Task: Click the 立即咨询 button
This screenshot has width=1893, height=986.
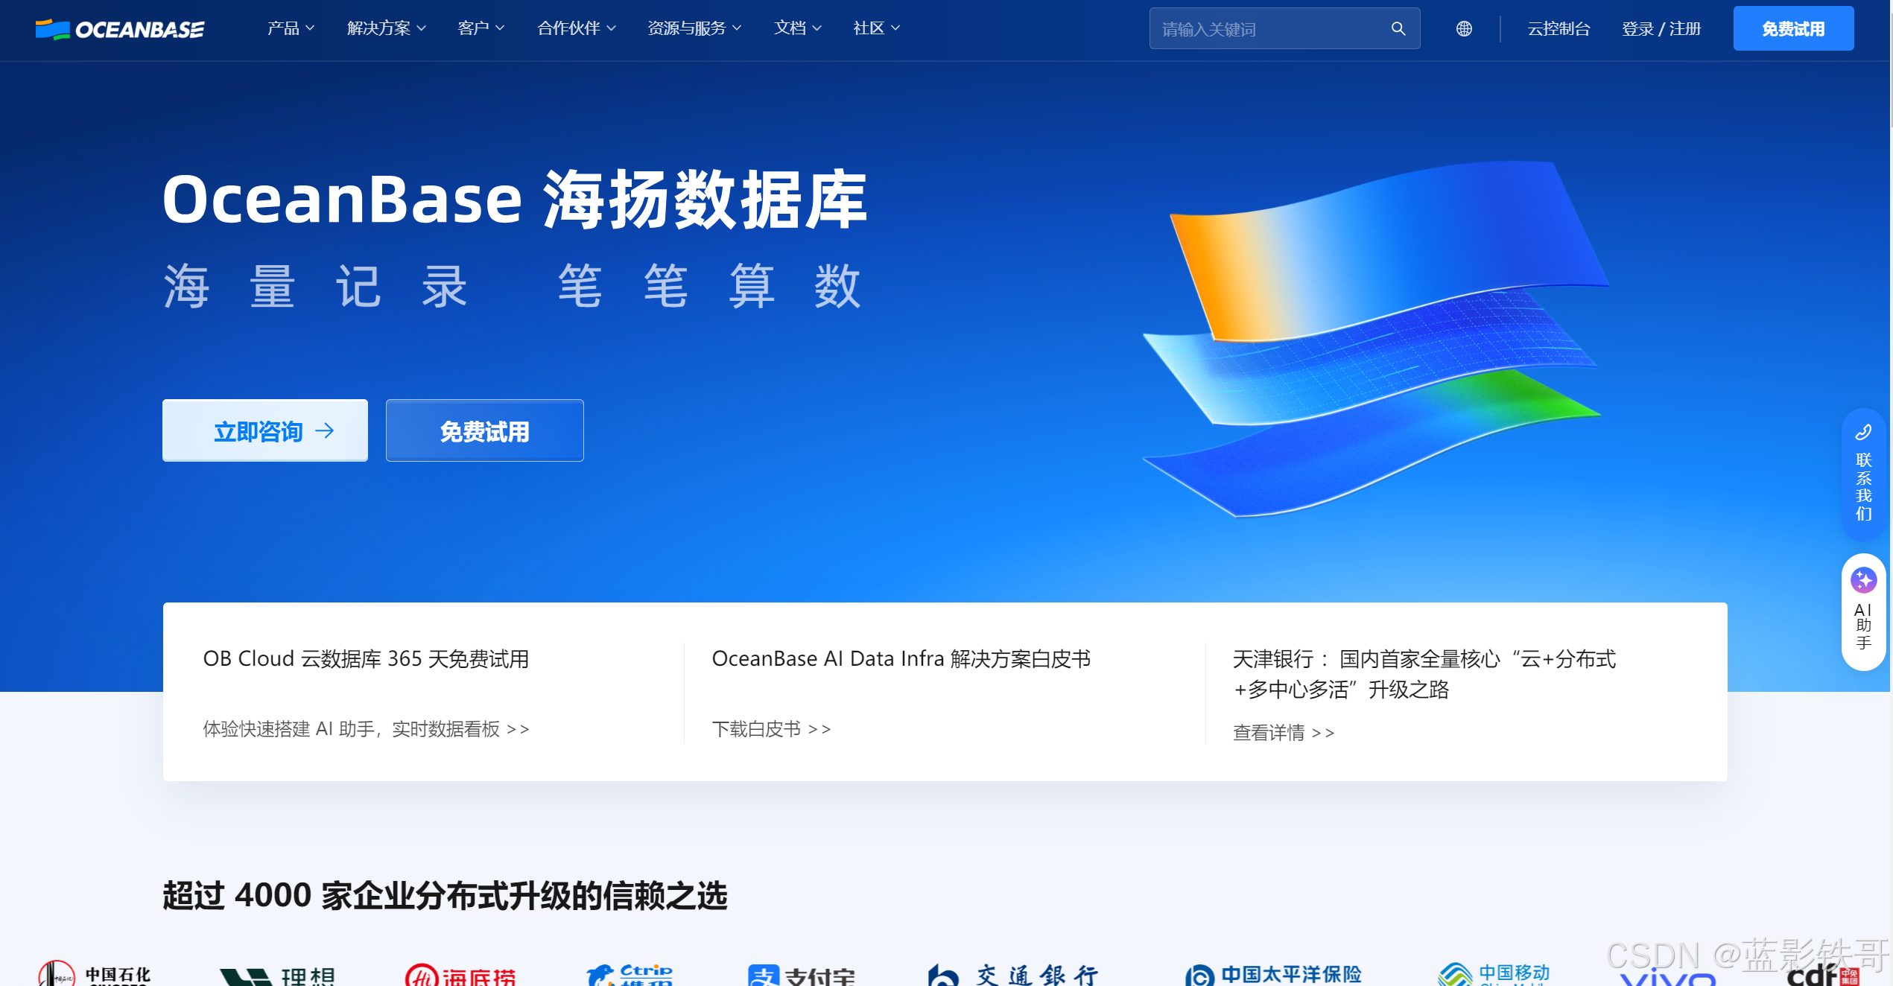Action: coord(265,431)
